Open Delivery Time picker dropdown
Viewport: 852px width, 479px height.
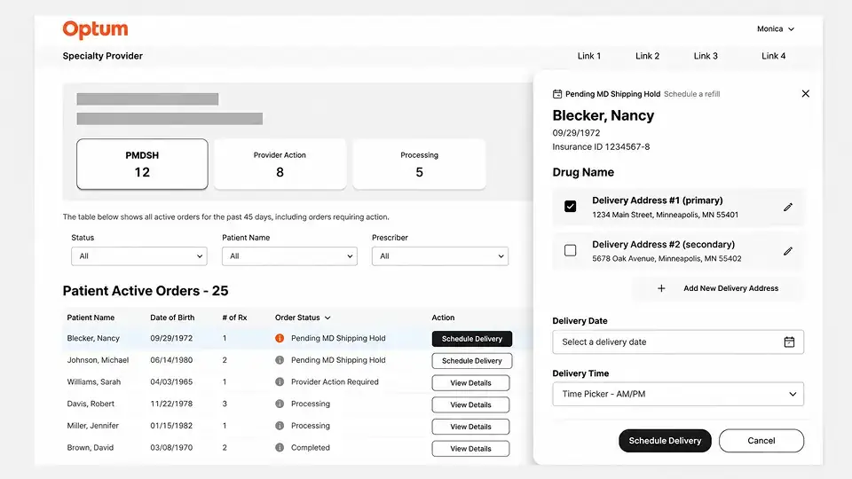coord(678,394)
